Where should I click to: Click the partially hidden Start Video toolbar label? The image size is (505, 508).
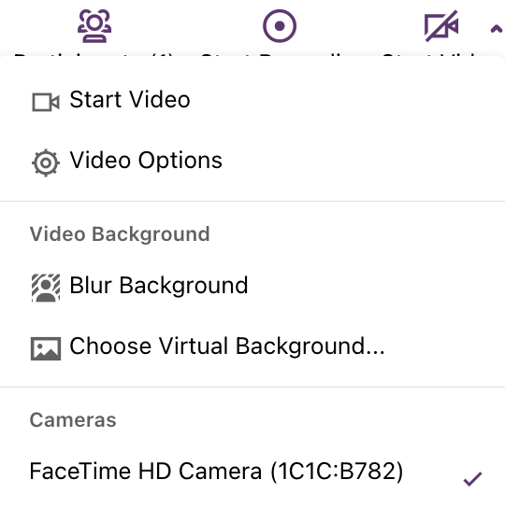(428, 55)
